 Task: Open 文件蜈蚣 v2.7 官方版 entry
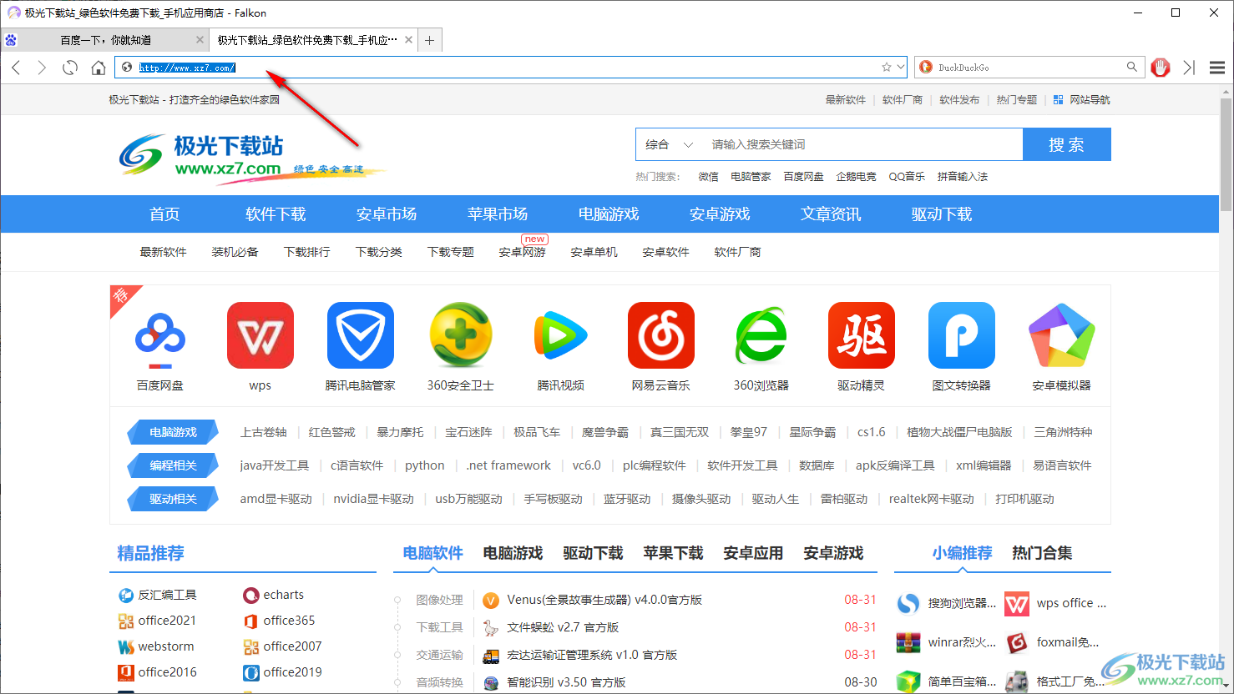click(563, 627)
